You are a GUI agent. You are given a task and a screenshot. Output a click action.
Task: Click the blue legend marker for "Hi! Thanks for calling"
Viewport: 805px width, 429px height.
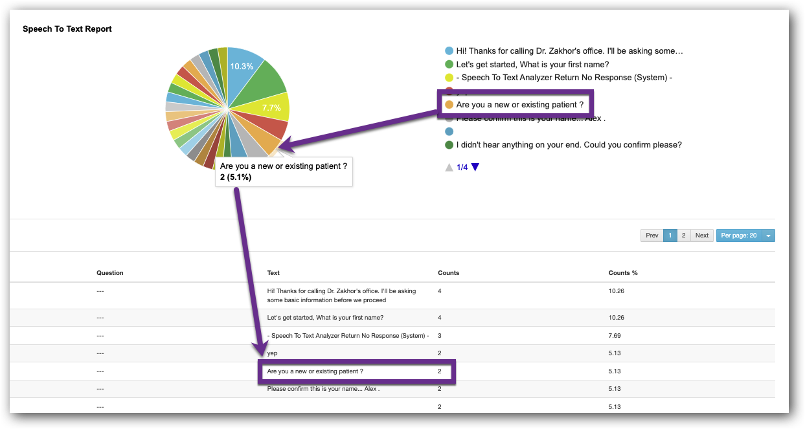point(449,51)
